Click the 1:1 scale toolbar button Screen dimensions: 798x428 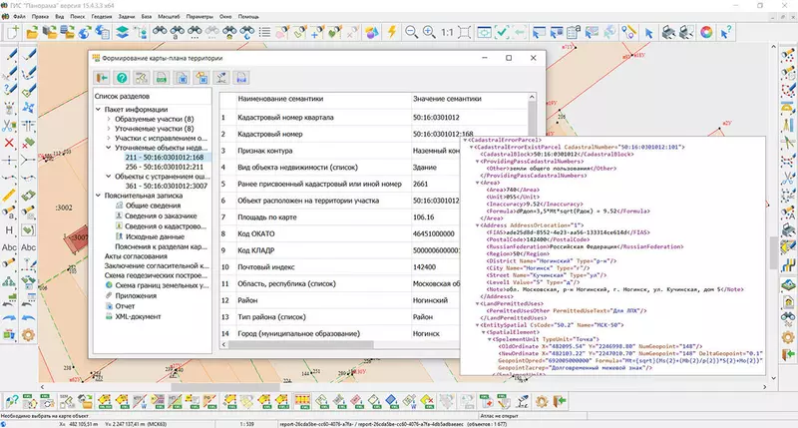click(448, 34)
